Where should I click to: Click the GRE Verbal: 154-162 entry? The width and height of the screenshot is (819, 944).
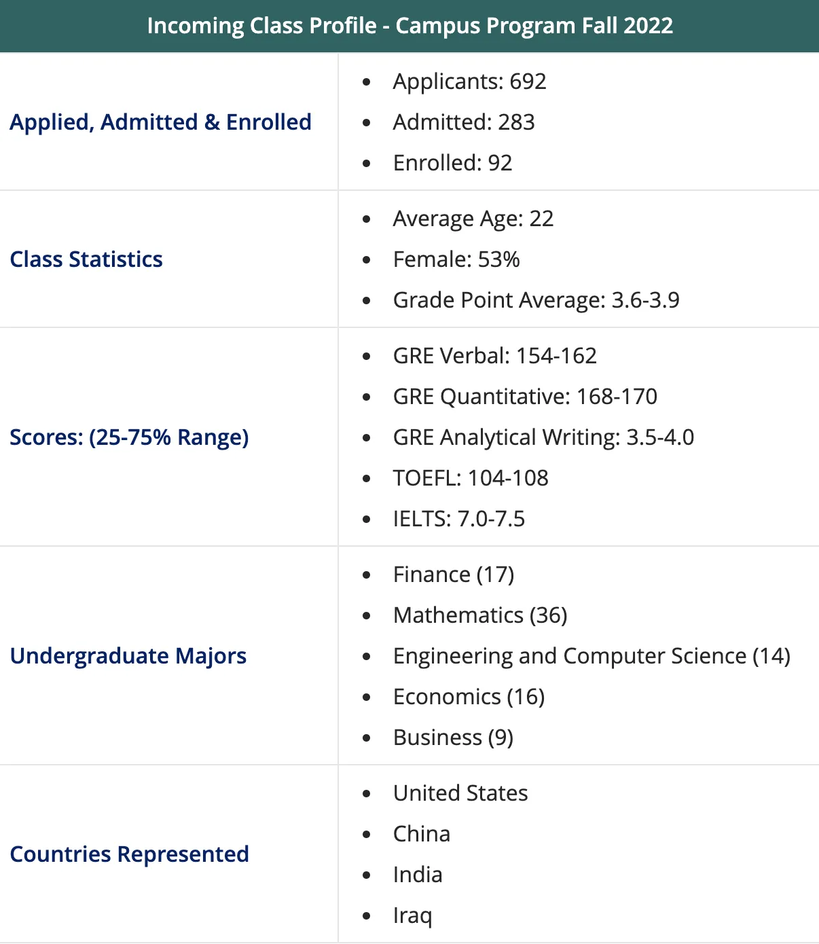494,356
